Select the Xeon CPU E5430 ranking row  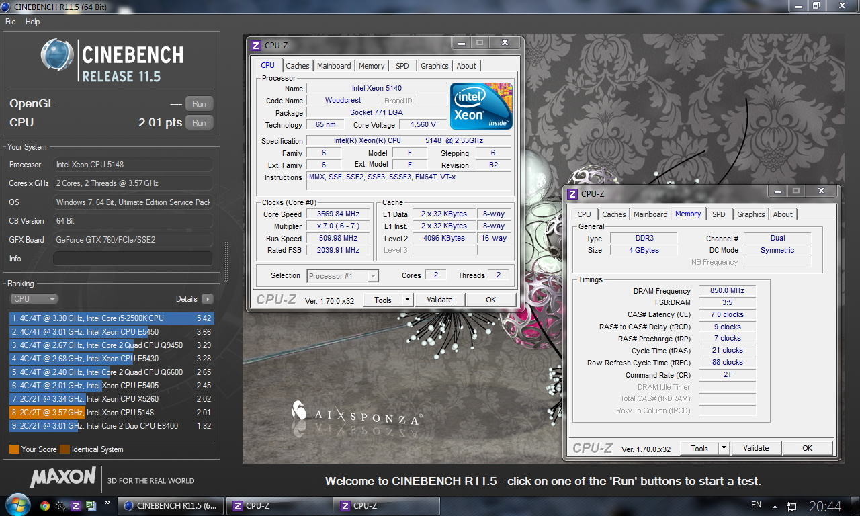tap(112, 359)
